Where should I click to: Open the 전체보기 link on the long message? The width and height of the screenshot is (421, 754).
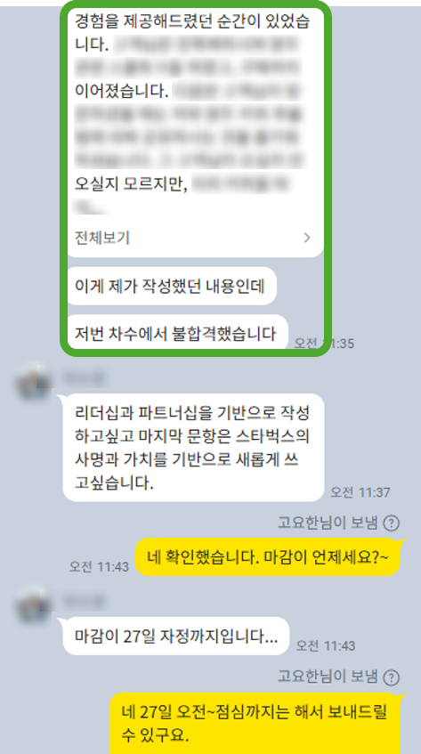pos(101,238)
